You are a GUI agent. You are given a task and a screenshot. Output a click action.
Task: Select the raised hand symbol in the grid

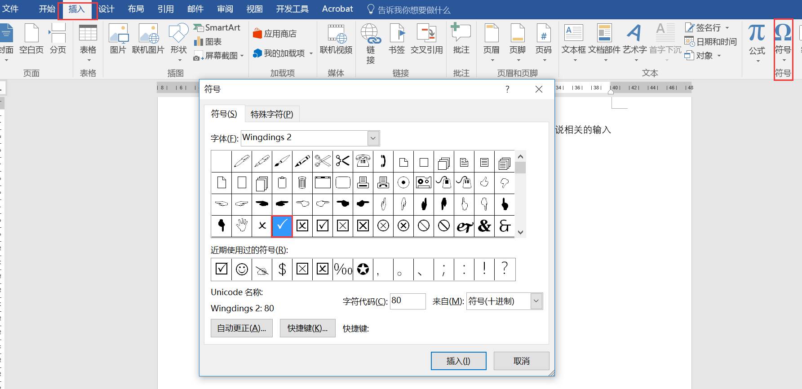242,226
